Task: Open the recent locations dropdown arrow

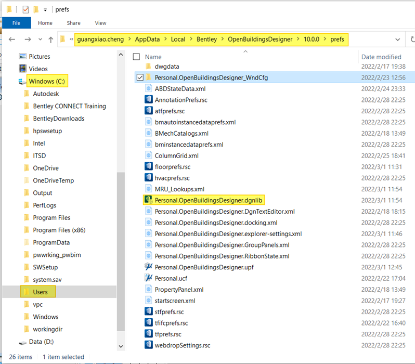Action: click(40, 40)
